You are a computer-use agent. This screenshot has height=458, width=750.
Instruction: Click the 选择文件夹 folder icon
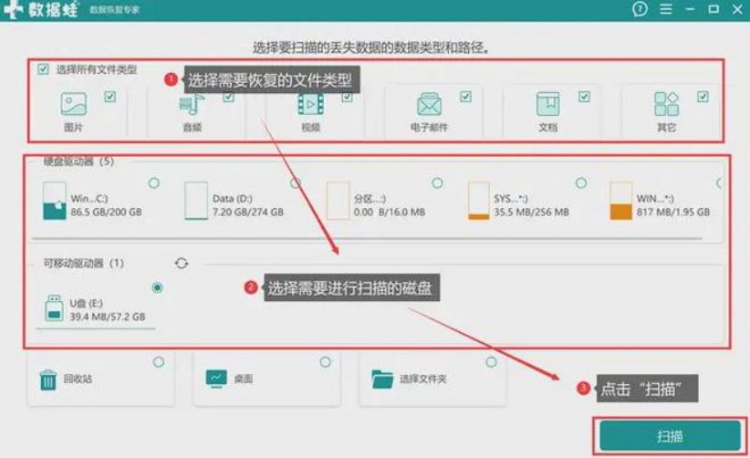[382, 380]
